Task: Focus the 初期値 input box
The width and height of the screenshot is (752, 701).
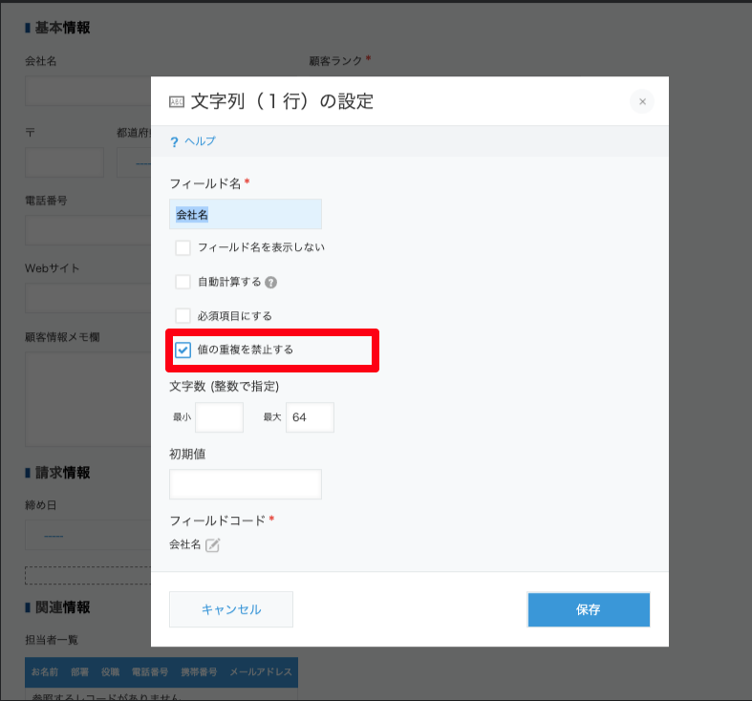Action: pyautogui.click(x=246, y=484)
